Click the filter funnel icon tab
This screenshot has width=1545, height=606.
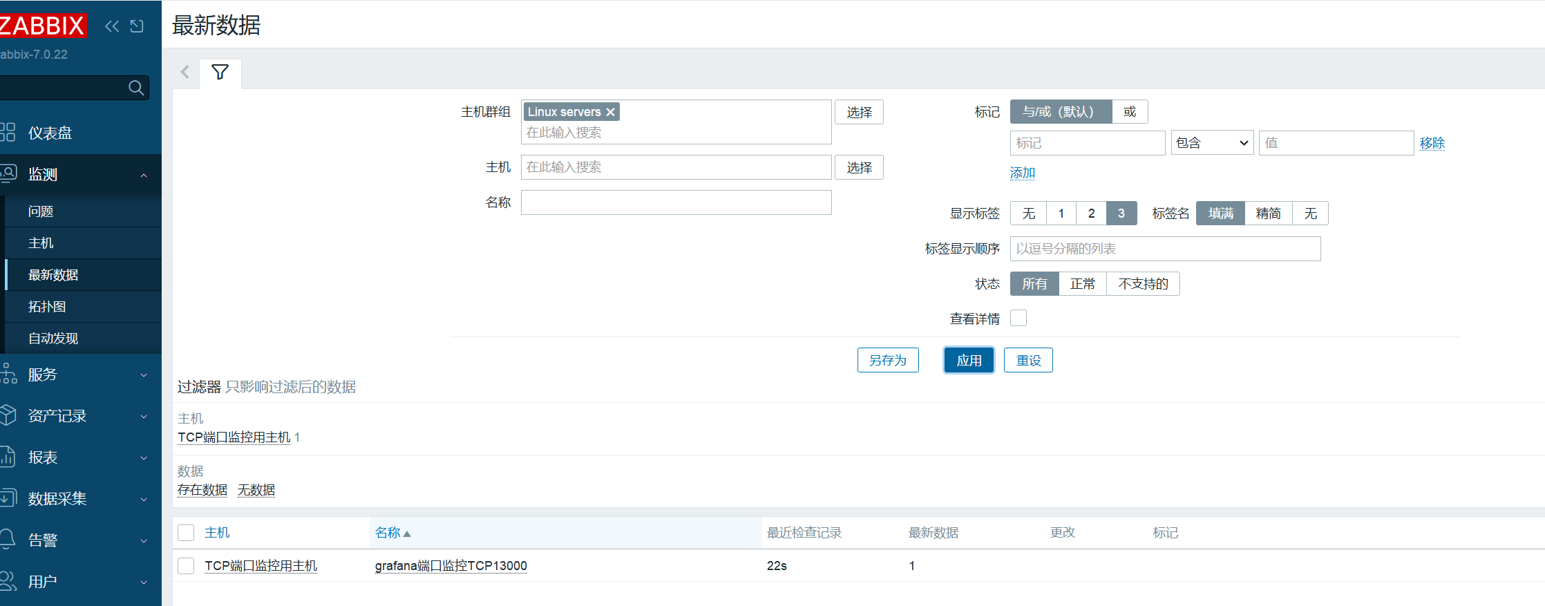(220, 73)
